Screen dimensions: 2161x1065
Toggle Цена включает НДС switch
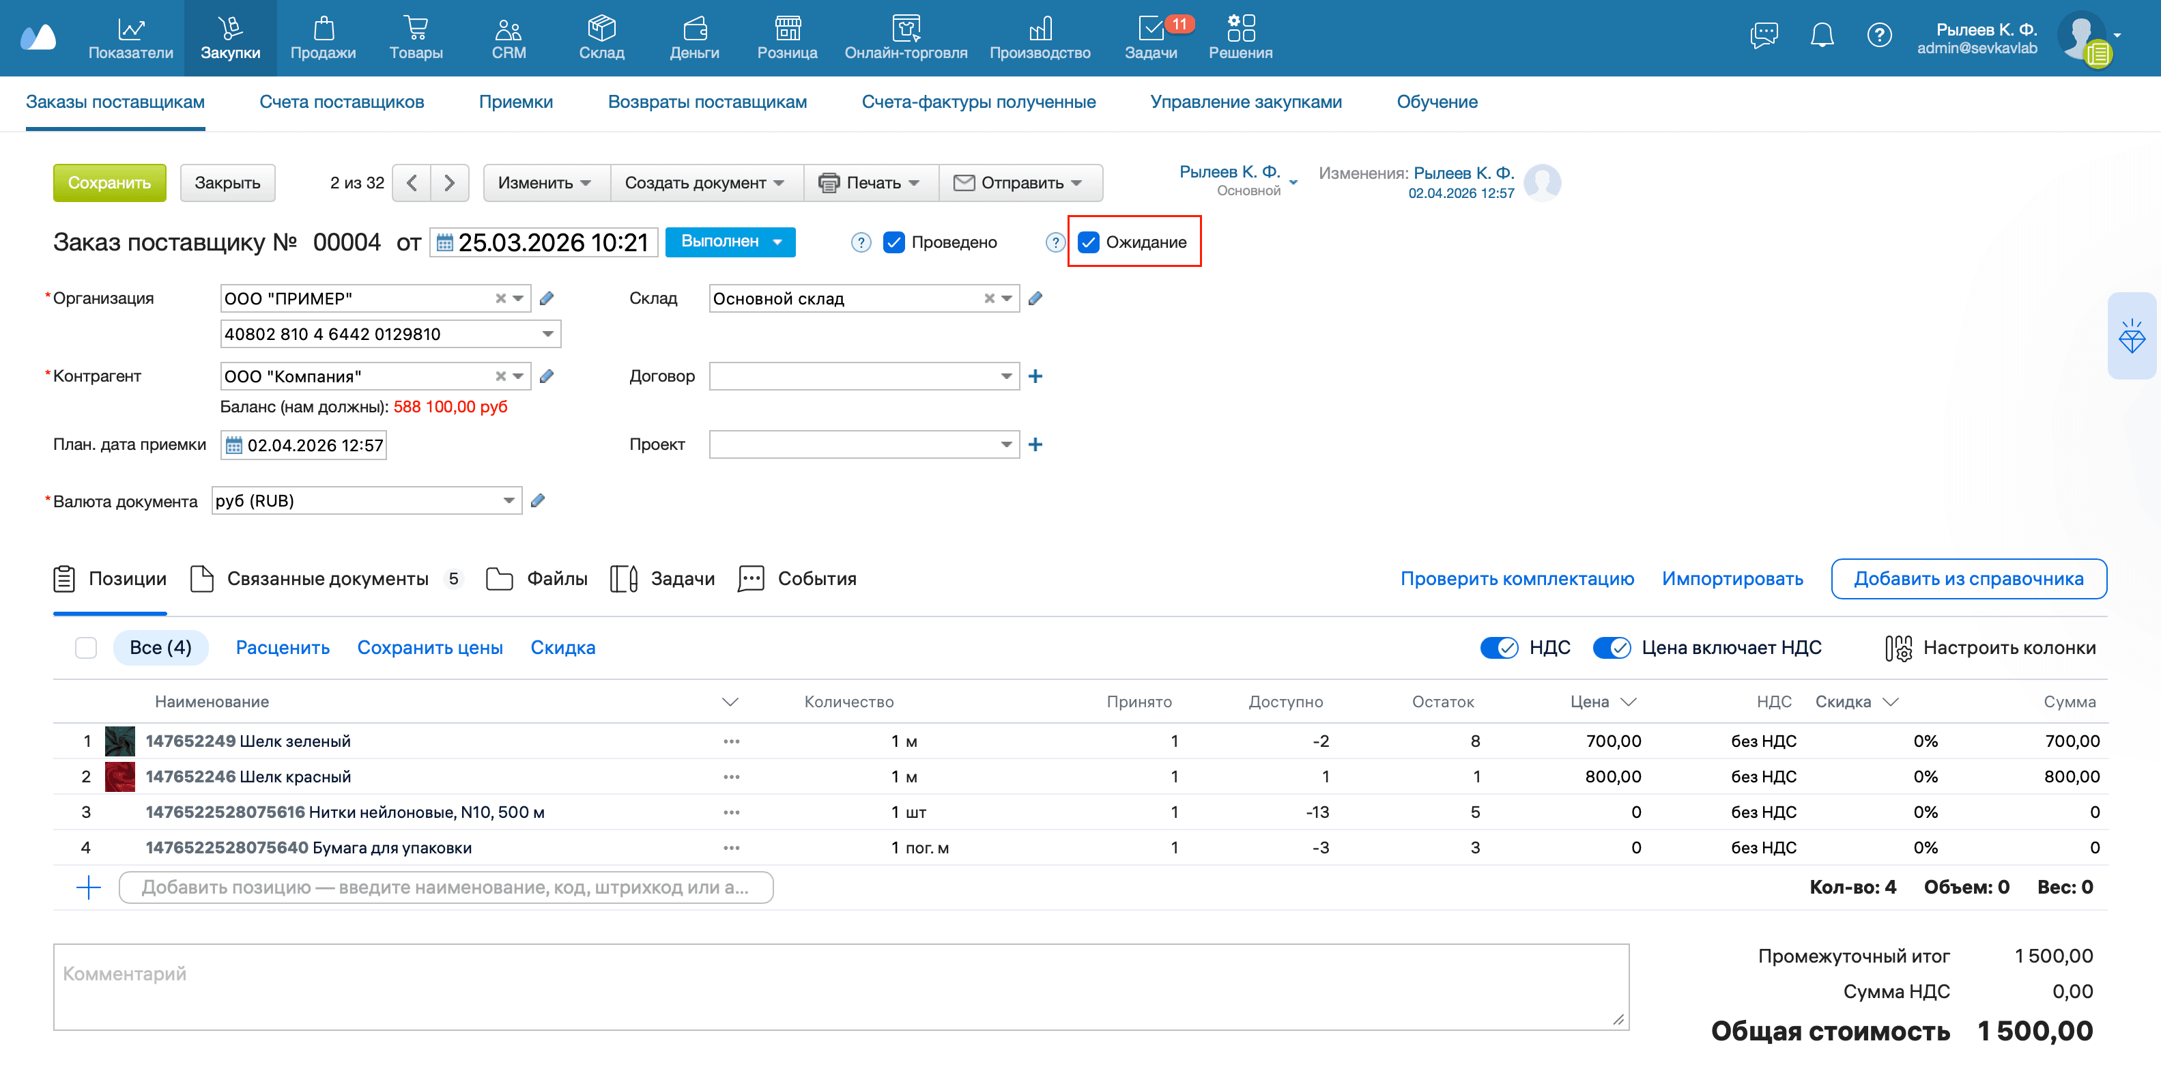coord(1612,648)
